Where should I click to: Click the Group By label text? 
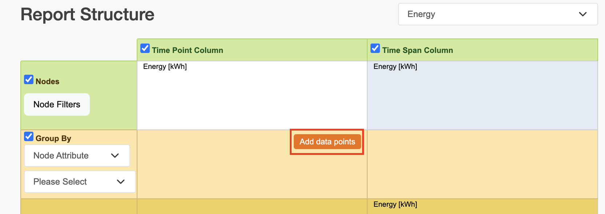point(53,139)
